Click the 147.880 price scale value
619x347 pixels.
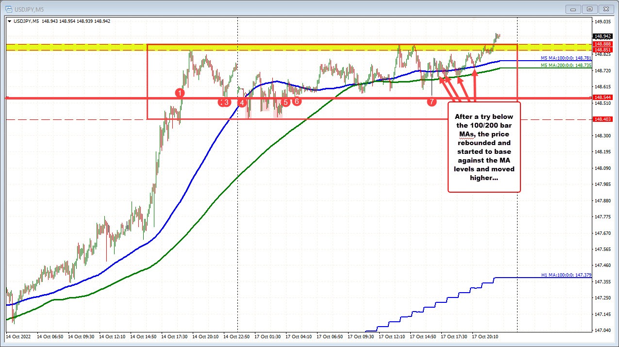tap(602, 200)
